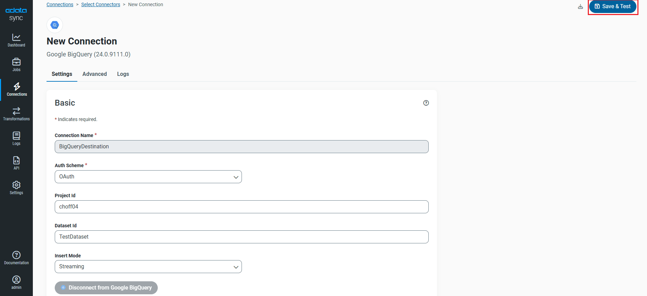
Task: Click Disconnect from Google BigQuery button
Action: (x=106, y=288)
